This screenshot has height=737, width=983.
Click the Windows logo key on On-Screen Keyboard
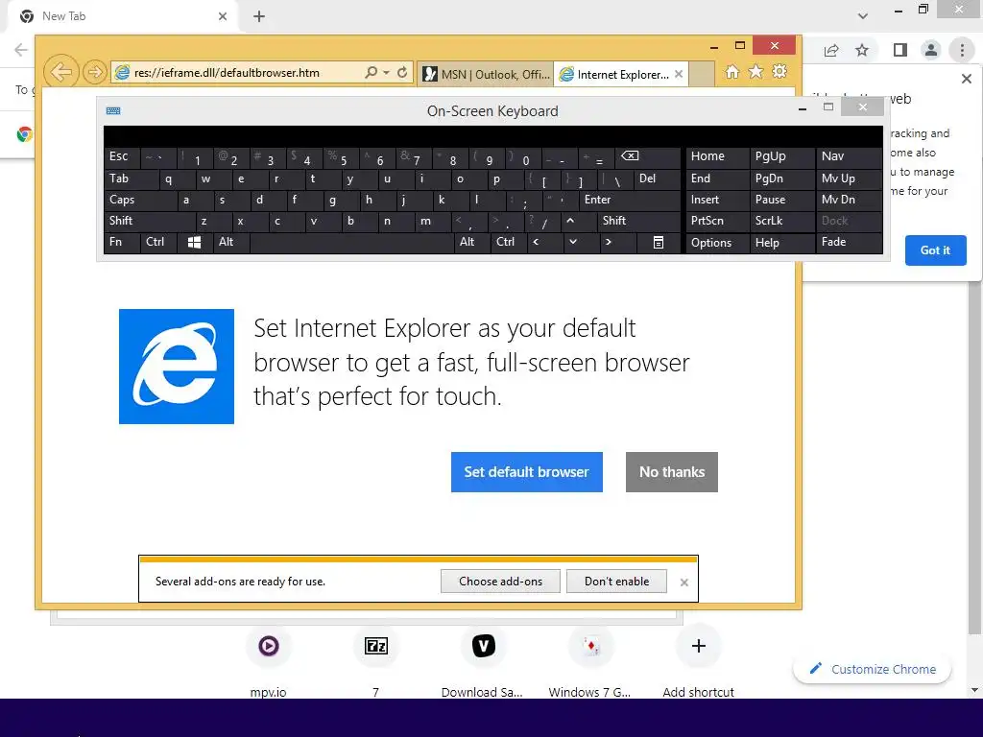point(194,243)
